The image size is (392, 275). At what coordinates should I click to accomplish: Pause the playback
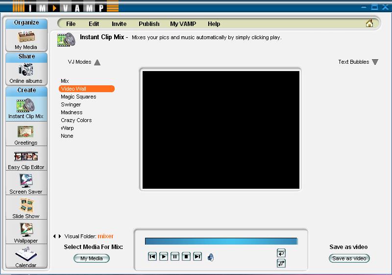click(175, 256)
